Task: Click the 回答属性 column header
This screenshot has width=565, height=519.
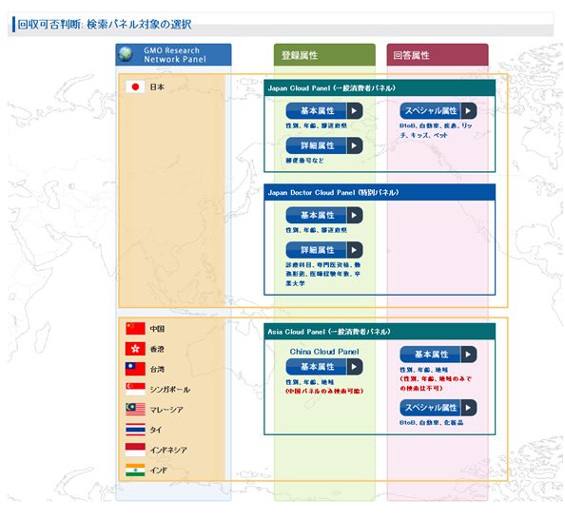Action: tap(438, 55)
